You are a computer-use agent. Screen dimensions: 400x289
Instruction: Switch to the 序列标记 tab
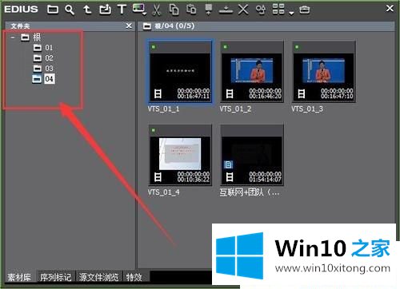56,277
